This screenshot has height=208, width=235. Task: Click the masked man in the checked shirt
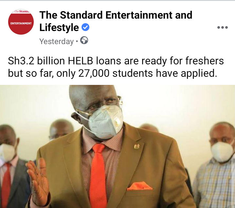click(x=216, y=165)
